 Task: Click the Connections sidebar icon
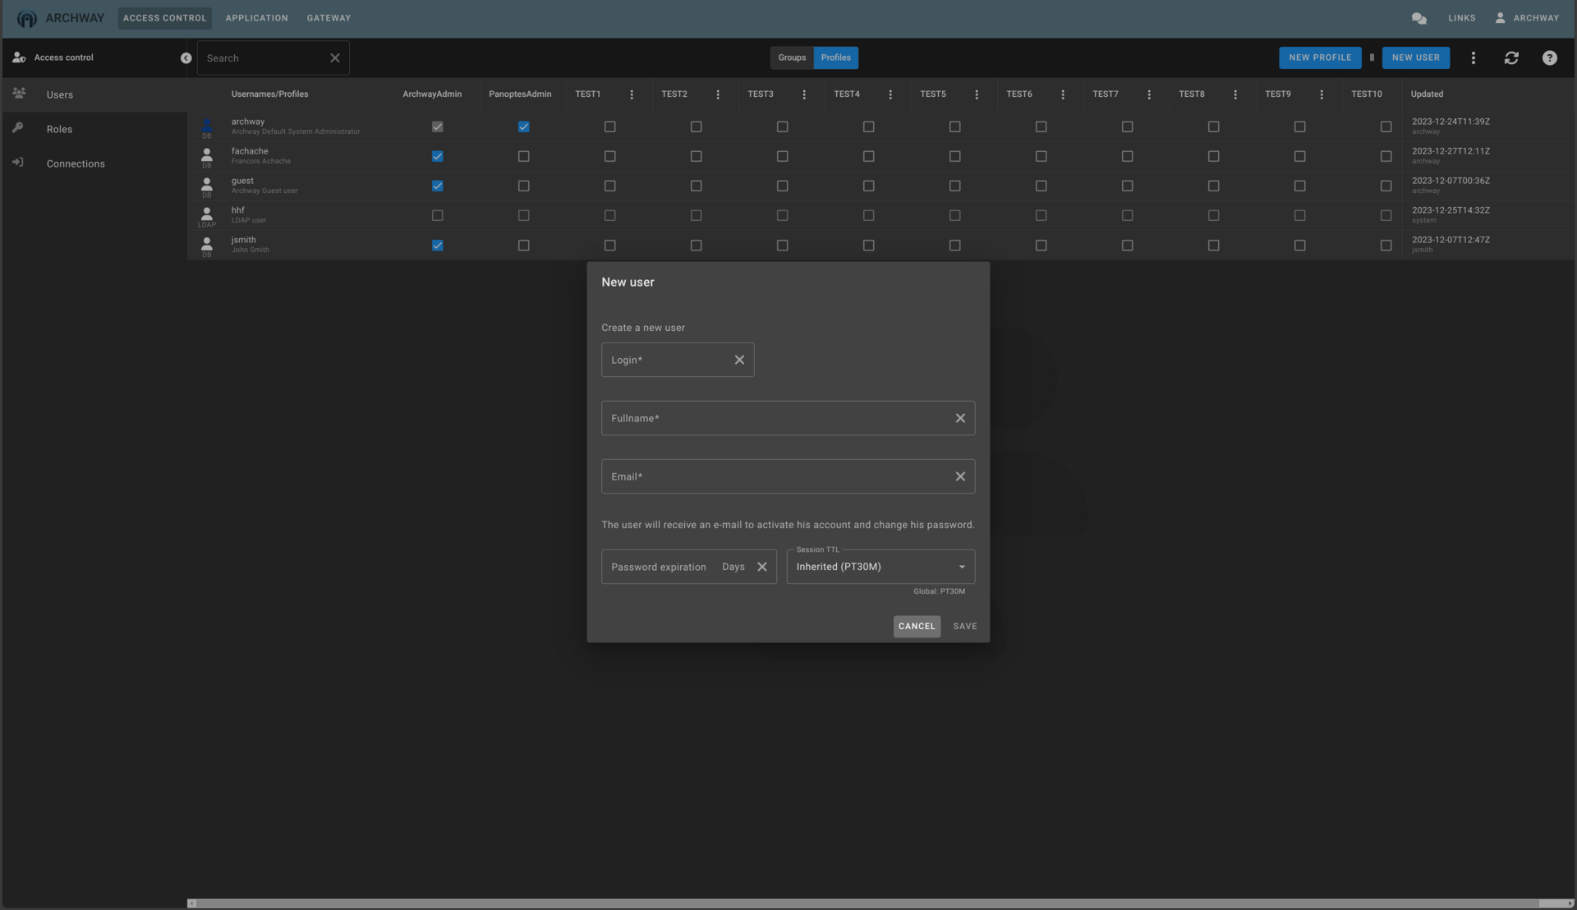coord(17,163)
